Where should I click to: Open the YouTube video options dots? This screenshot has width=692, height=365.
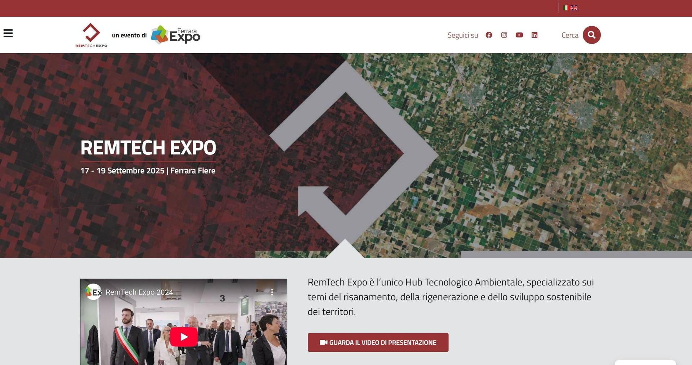click(x=272, y=292)
